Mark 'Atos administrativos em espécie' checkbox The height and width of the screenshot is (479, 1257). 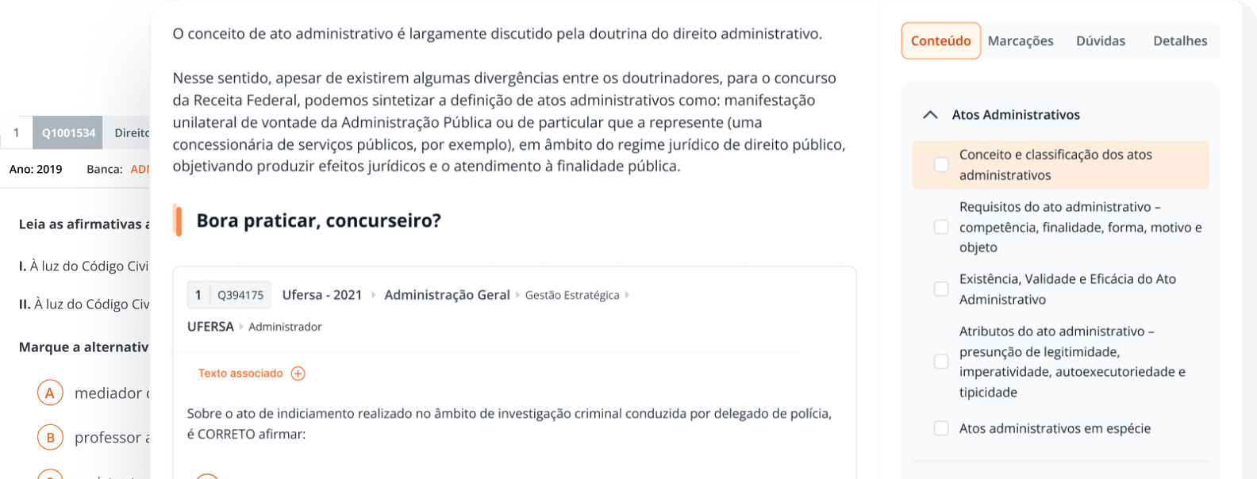point(941,429)
